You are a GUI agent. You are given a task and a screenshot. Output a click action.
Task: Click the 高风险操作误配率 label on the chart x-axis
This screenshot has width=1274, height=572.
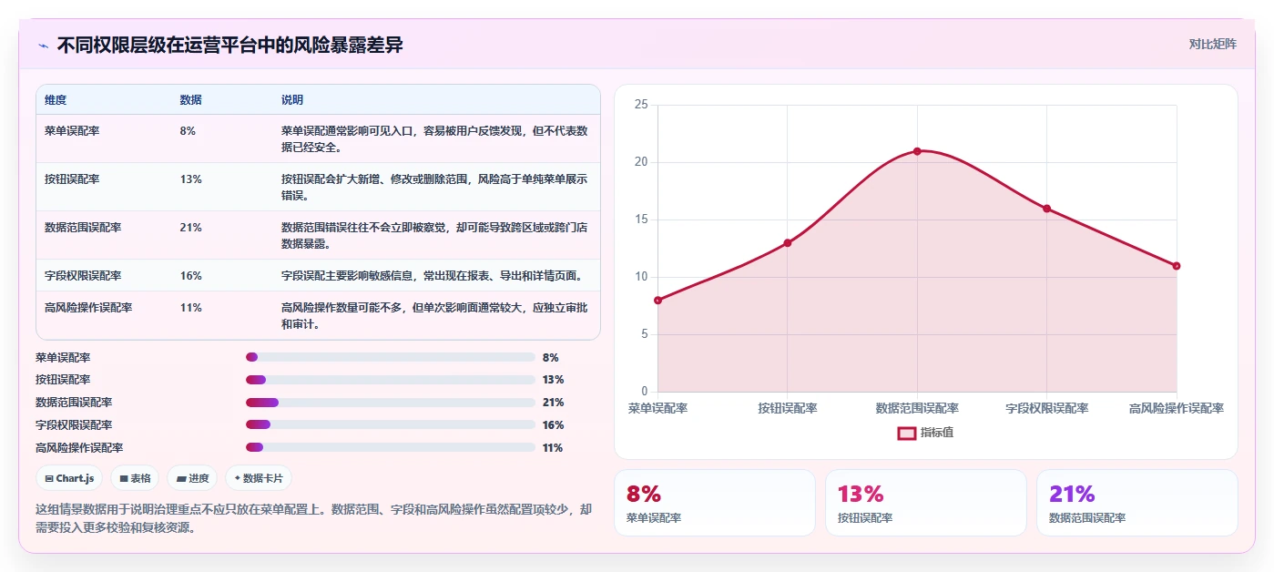(1177, 408)
